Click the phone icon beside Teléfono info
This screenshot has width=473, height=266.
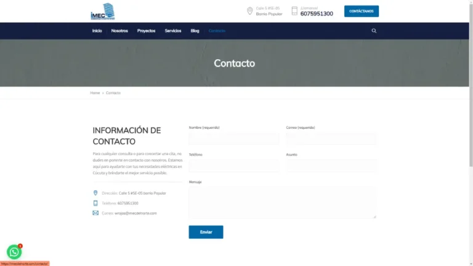click(x=95, y=203)
